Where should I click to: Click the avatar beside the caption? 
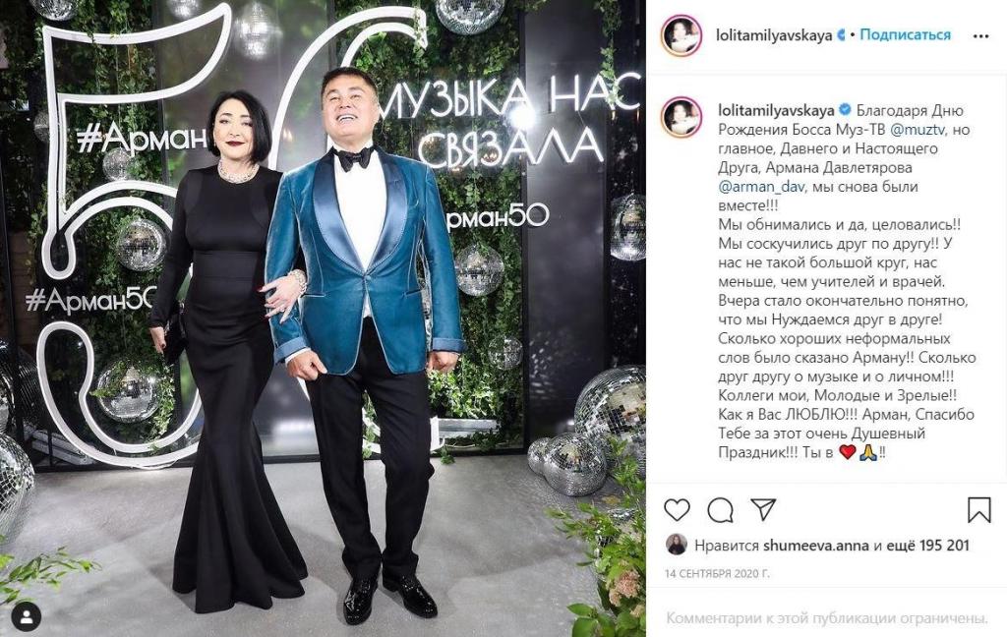pyautogui.click(x=681, y=117)
